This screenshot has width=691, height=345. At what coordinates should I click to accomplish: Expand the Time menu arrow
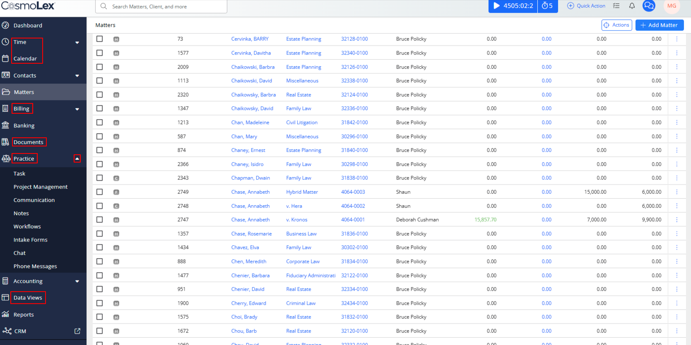coord(77,43)
